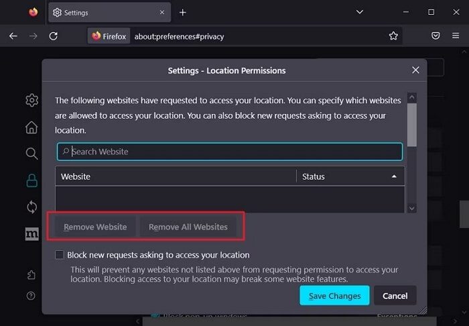Open the Firefox application menu
Screen dimensions: 469x326
pos(456,36)
